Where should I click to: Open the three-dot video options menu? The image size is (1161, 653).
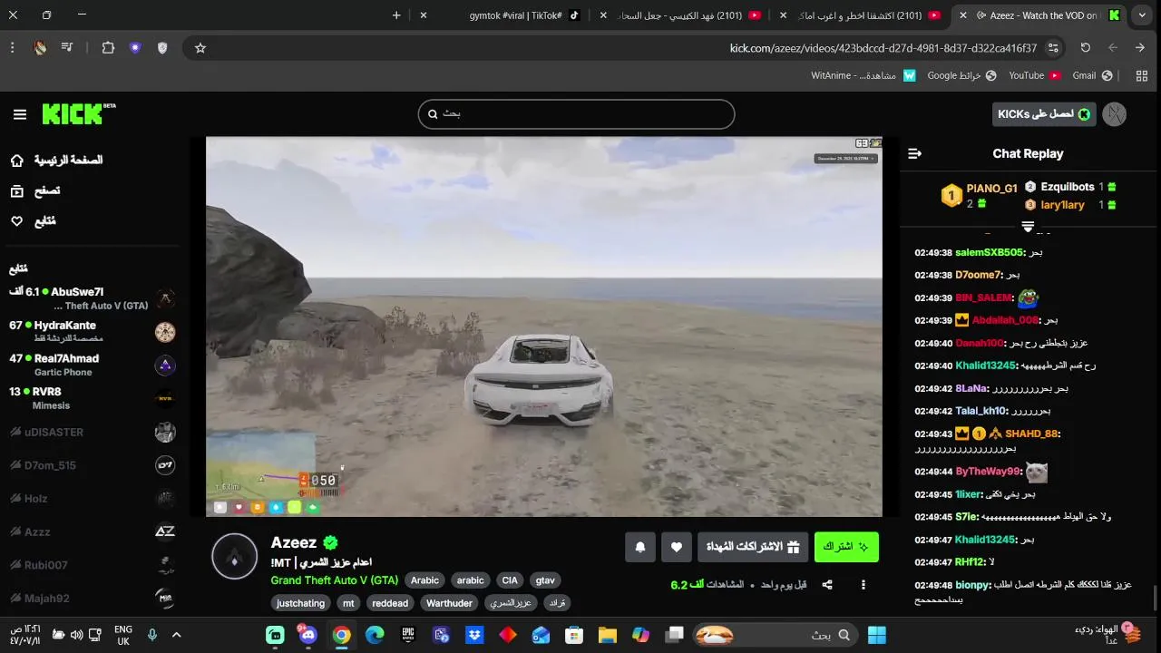(863, 585)
